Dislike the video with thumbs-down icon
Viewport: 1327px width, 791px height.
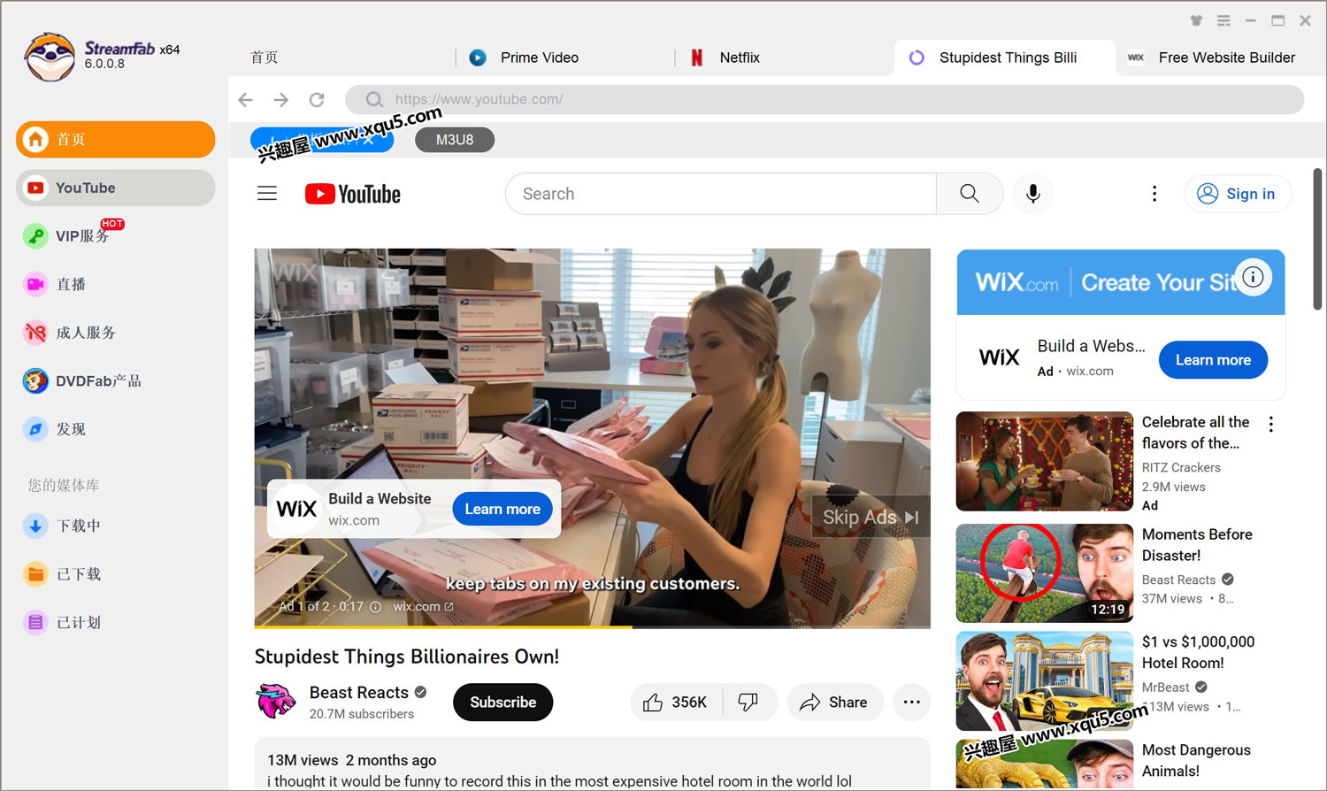tap(748, 703)
